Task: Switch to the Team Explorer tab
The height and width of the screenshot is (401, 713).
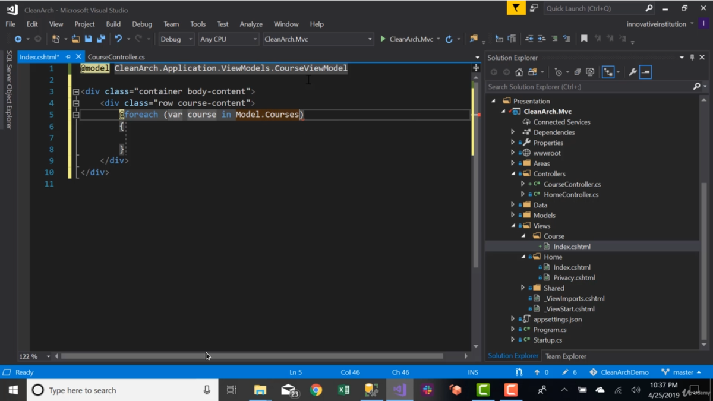Action: coord(566,356)
